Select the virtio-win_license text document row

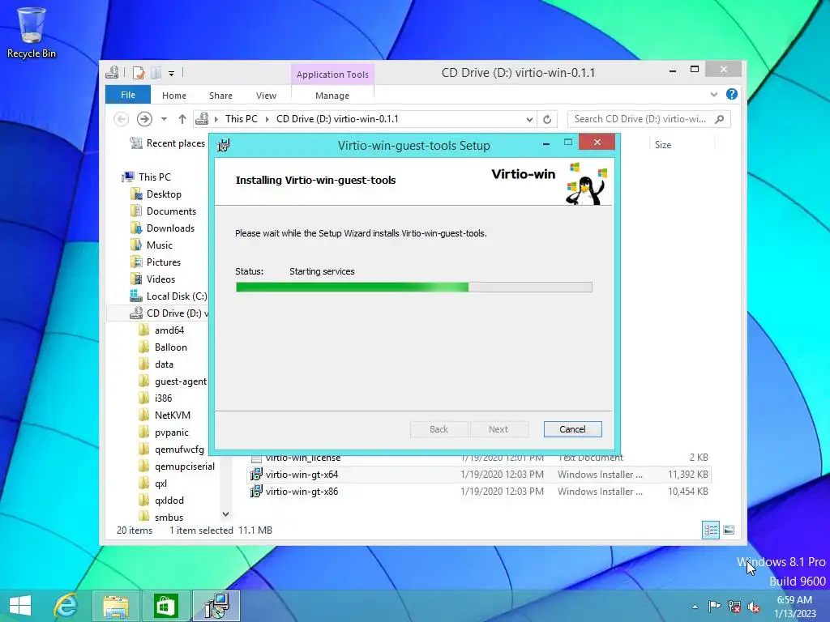(x=479, y=458)
